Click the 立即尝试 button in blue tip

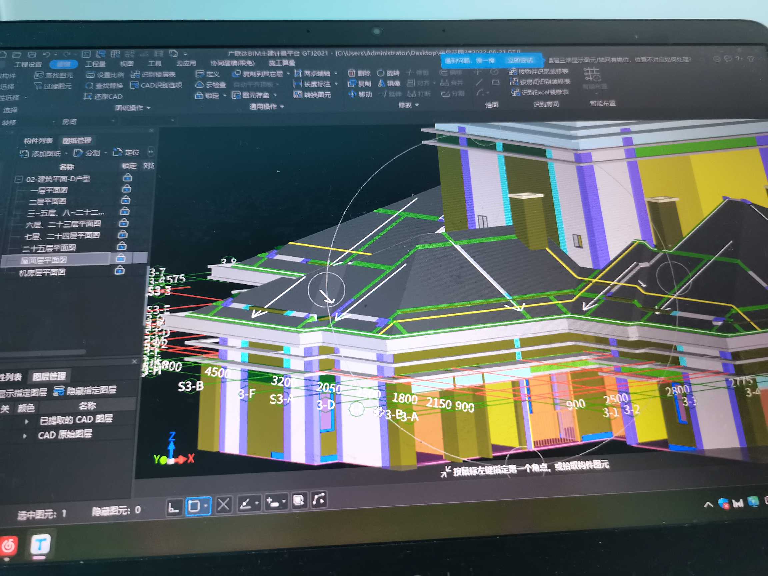pos(520,60)
